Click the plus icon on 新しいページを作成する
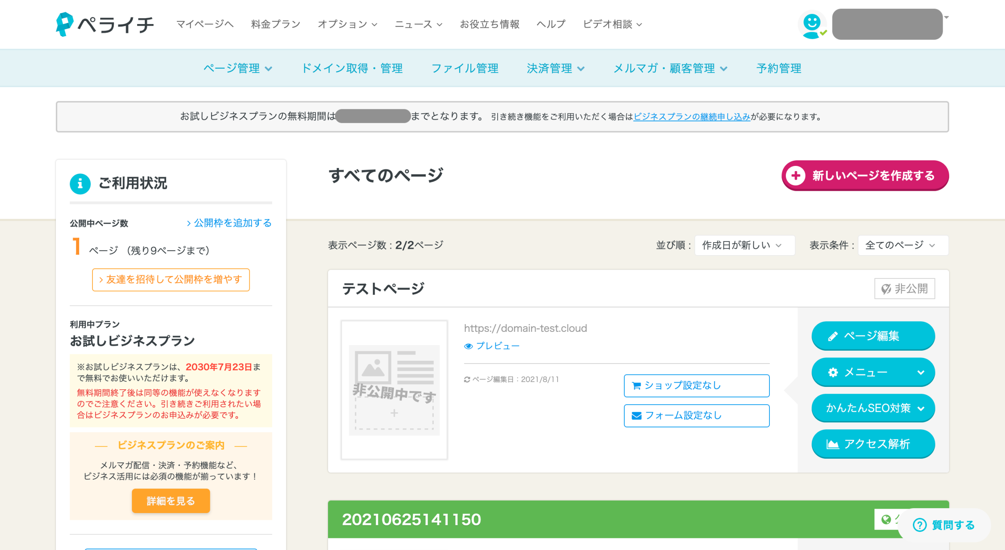Image resolution: width=1005 pixels, height=550 pixels. coord(796,176)
